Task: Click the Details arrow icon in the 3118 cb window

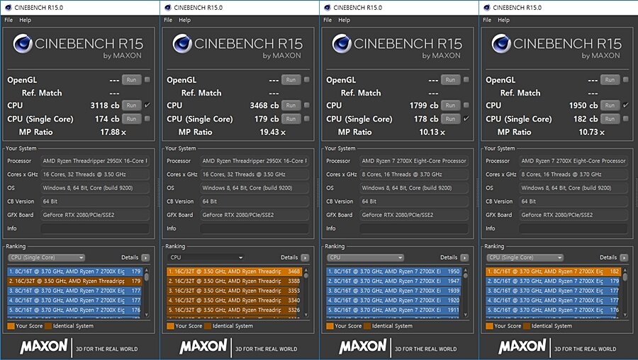Action: (145, 257)
